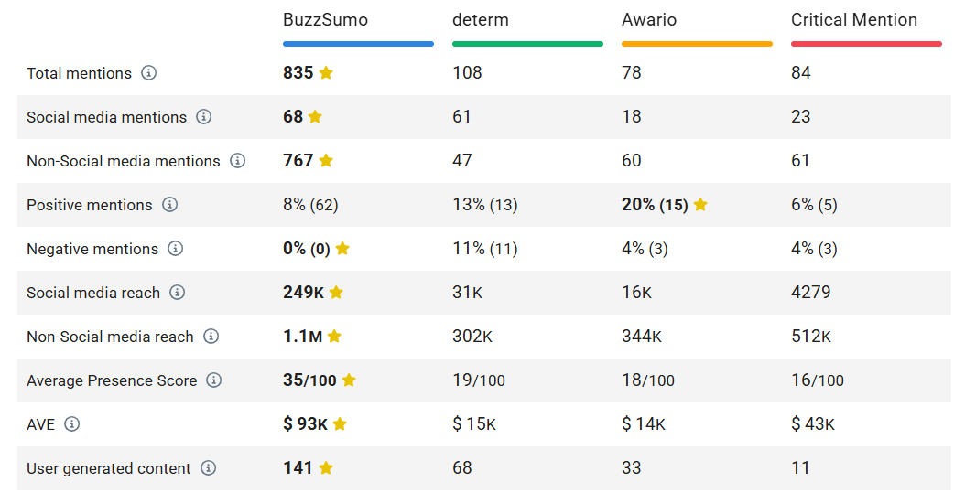Click the Awario column heading
Image resolution: width=965 pixels, height=503 pixels.
pyautogui.click(x=651, y=19)
